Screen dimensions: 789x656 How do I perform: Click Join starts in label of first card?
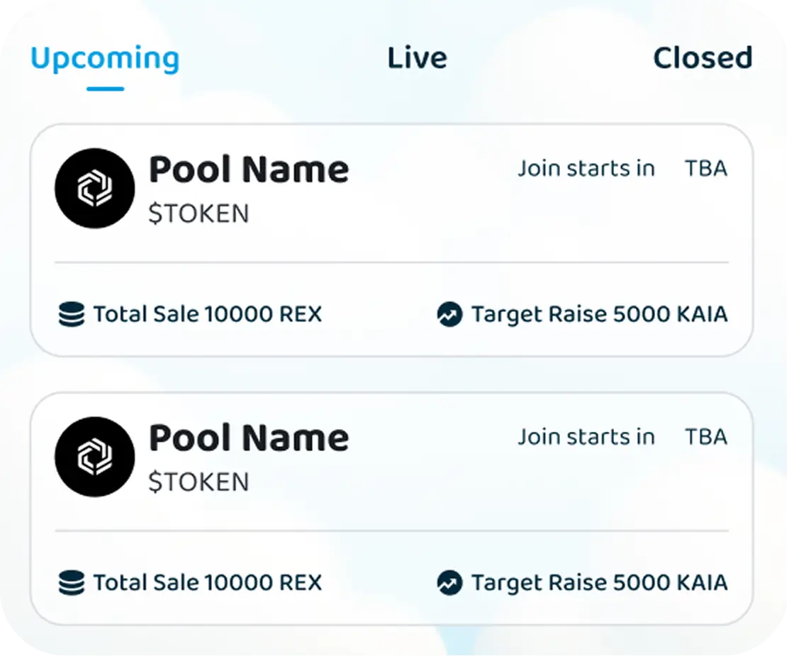(586, 169)
